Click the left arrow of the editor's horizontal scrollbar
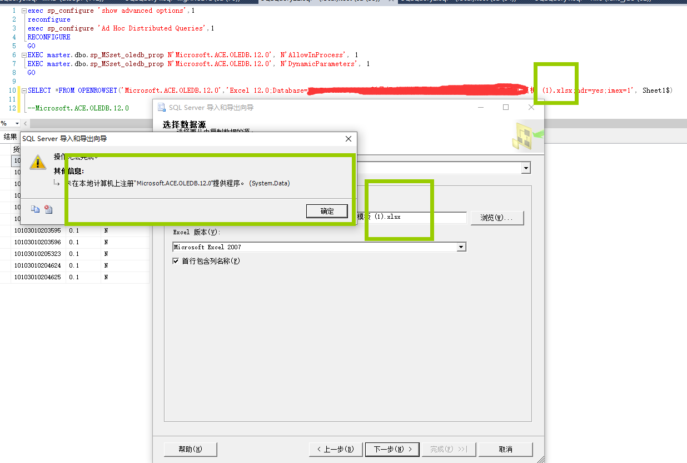This screenshot has height=463, width=687. [x=26, y=123]
